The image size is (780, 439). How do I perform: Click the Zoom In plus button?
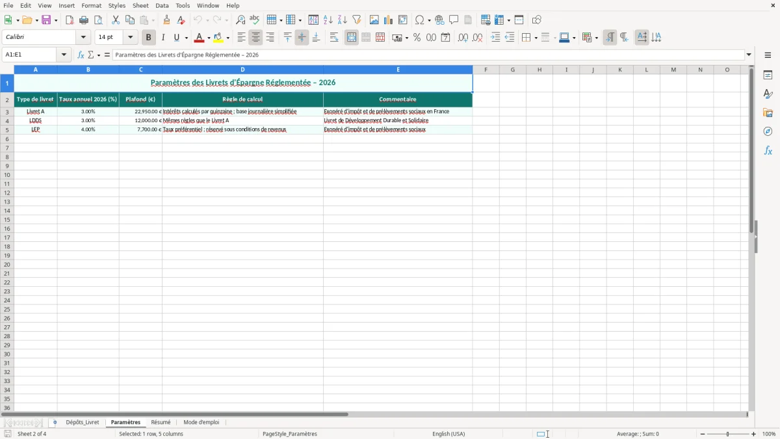(754, 434)
